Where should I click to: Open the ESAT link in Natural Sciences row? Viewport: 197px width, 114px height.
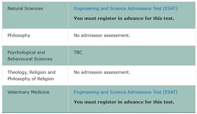[125, 9]
